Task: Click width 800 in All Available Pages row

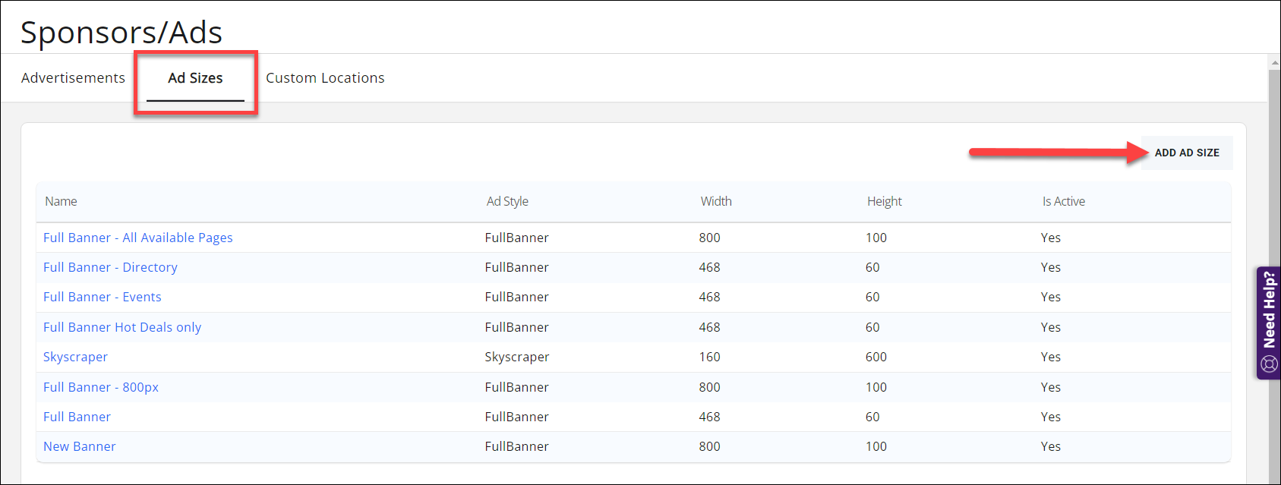Action: point(710,238)
